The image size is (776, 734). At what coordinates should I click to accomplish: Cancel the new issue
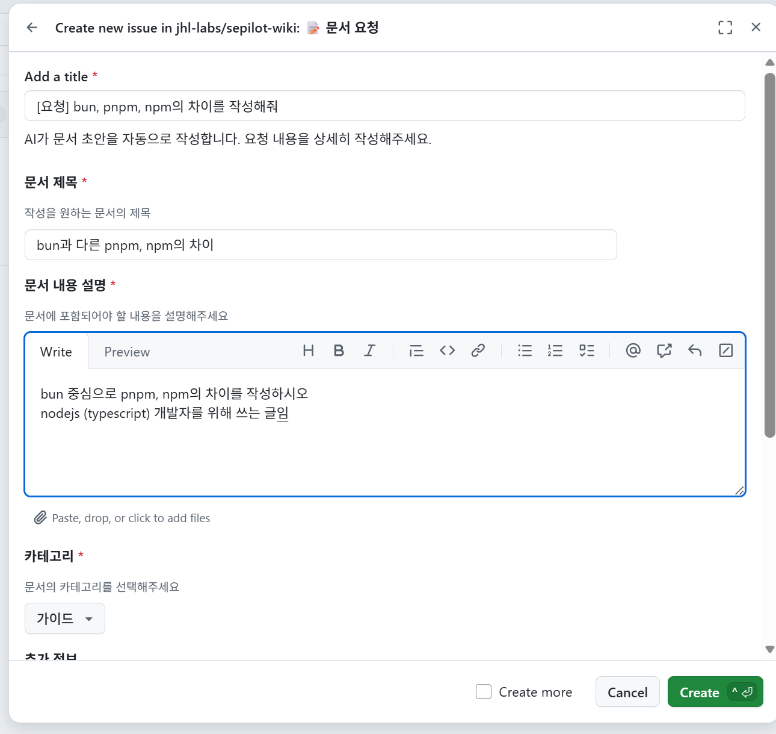coord(627,692)
